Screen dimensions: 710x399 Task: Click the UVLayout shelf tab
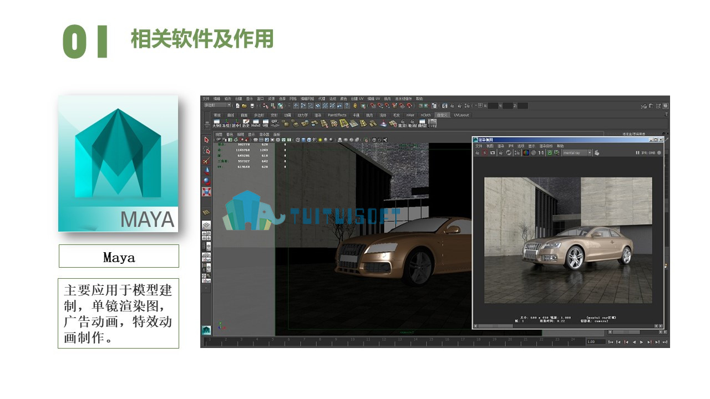click(x=461, y=115)
